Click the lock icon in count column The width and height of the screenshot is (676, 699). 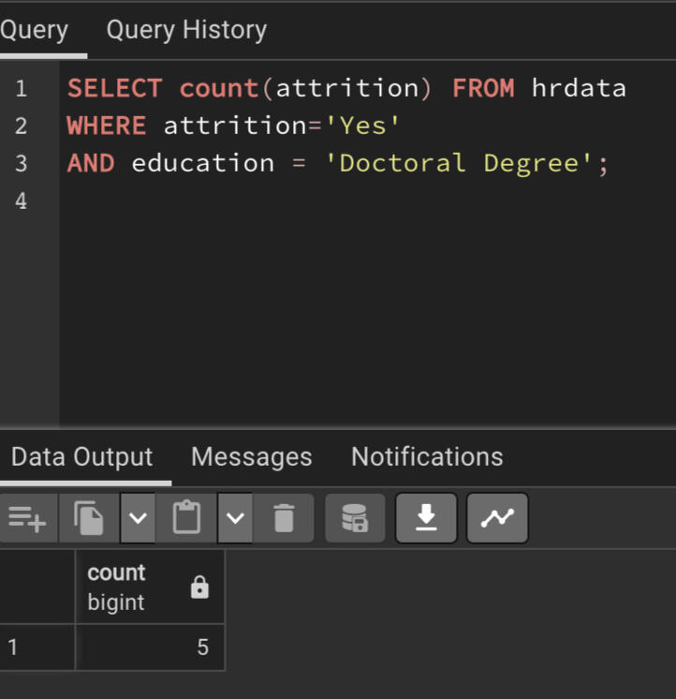[199, 587]
